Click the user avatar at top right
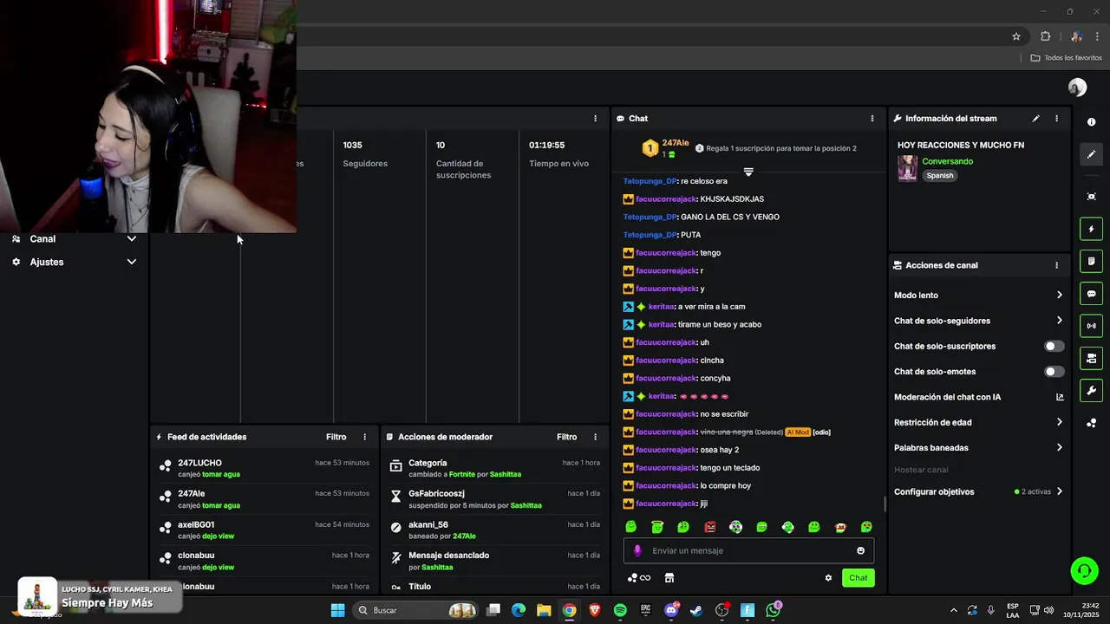The image size is (1110, 624). (1077, 88)
